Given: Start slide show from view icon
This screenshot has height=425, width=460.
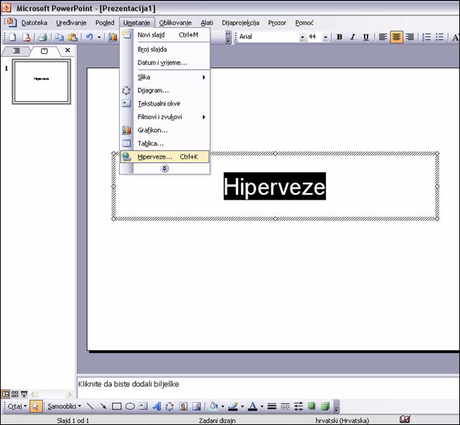Looking at the screenshot, I should coord(24,394).
